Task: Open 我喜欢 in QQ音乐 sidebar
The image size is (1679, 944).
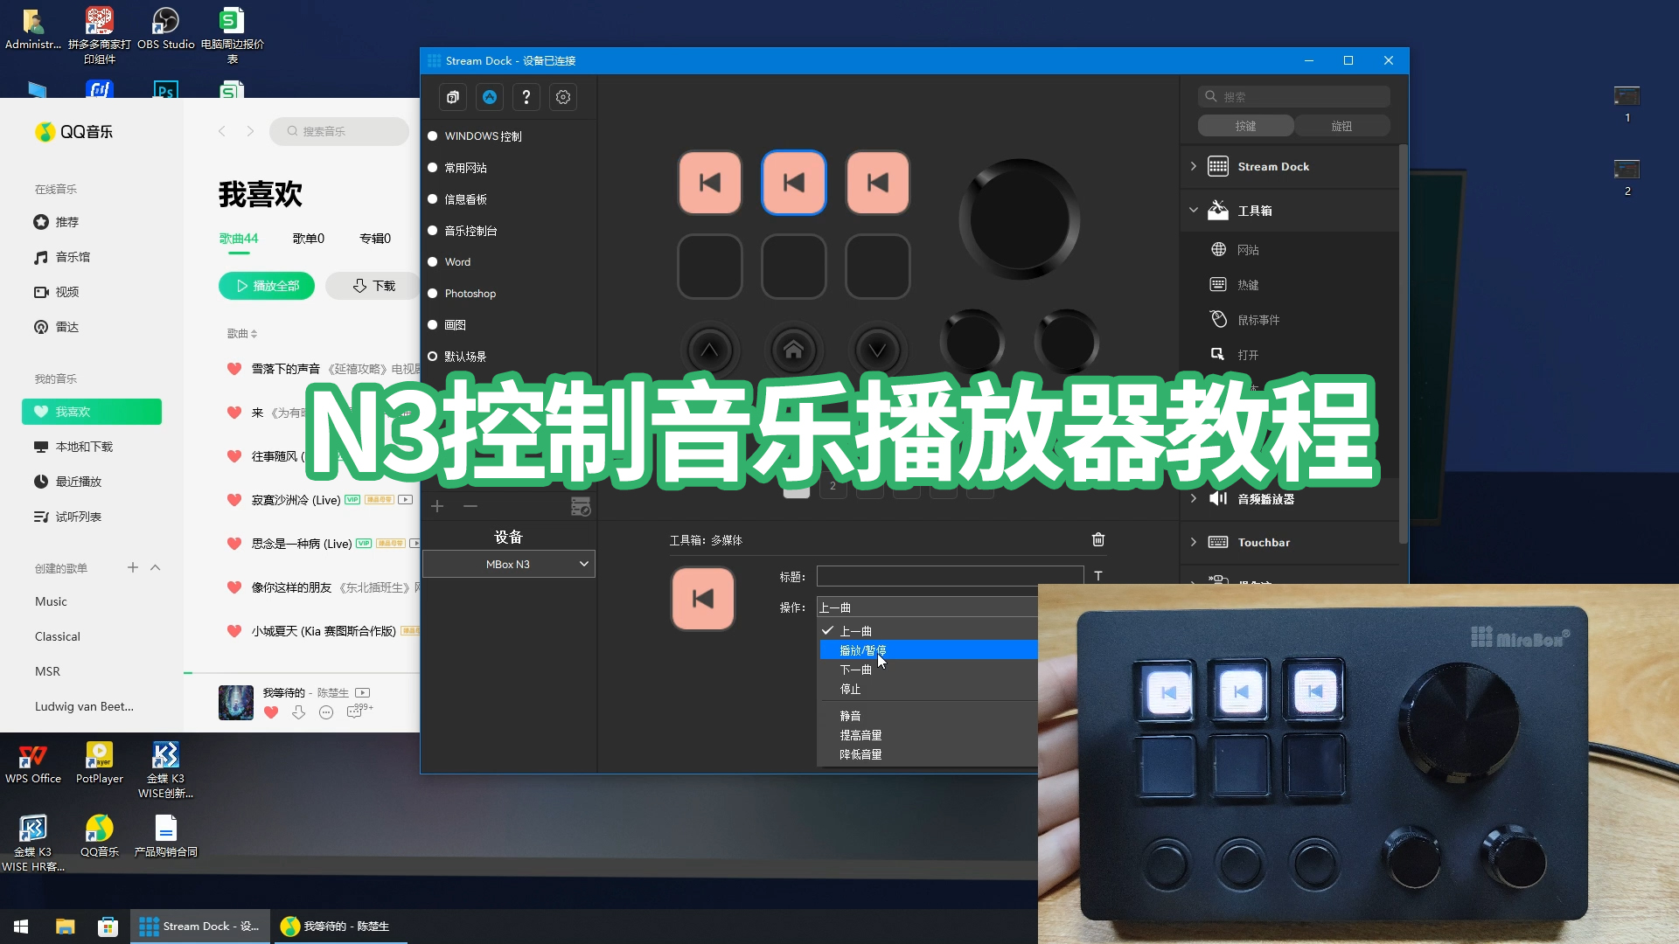Action: [x=92, y=412]
